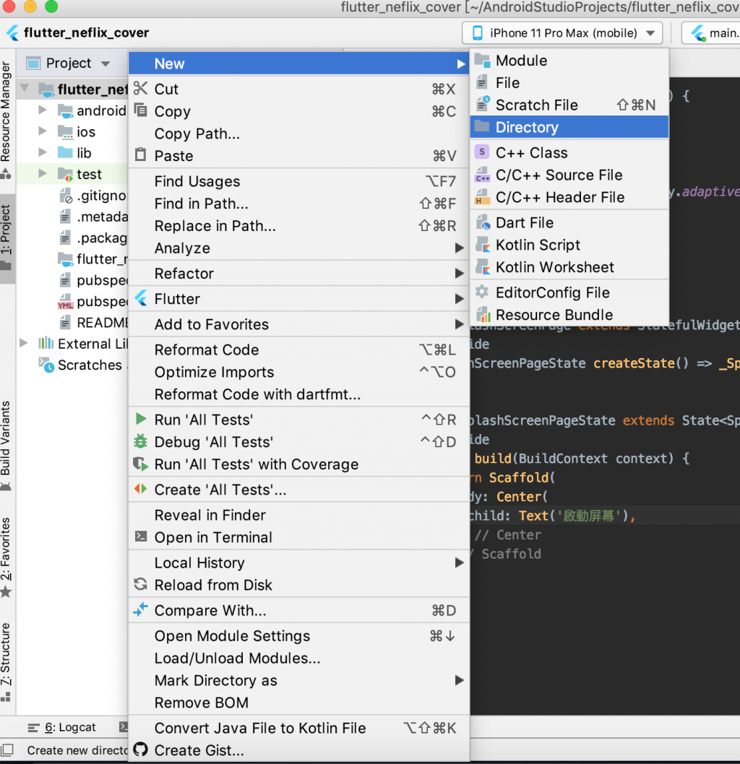740x764 pixels.
Task: Select Optimize Imports
Action: pyautogui.click(x=299, y=372)
